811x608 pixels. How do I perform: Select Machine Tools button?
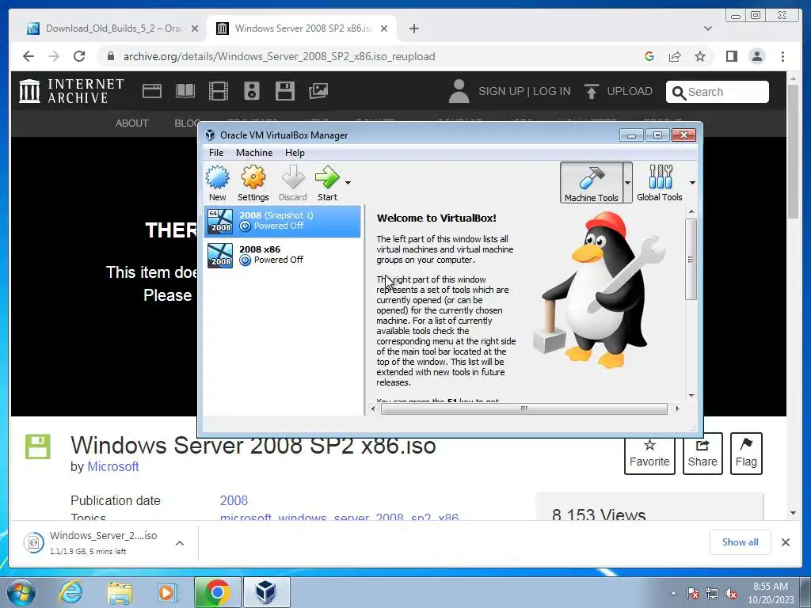591,183
